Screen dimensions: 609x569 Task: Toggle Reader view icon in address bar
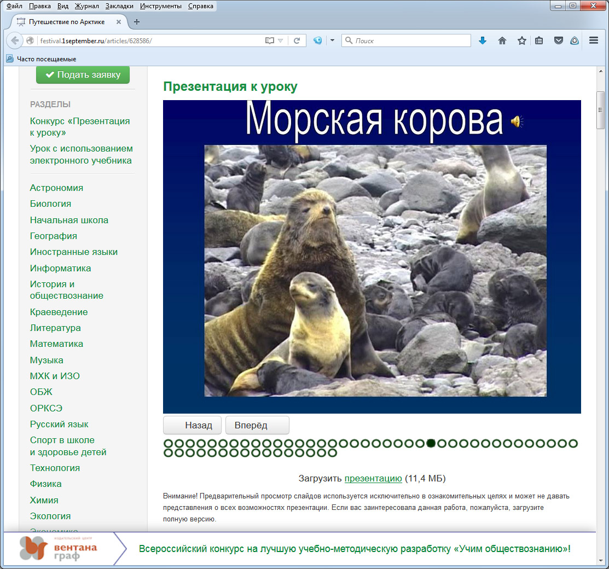pyautogui.click(x=269, y=40)
